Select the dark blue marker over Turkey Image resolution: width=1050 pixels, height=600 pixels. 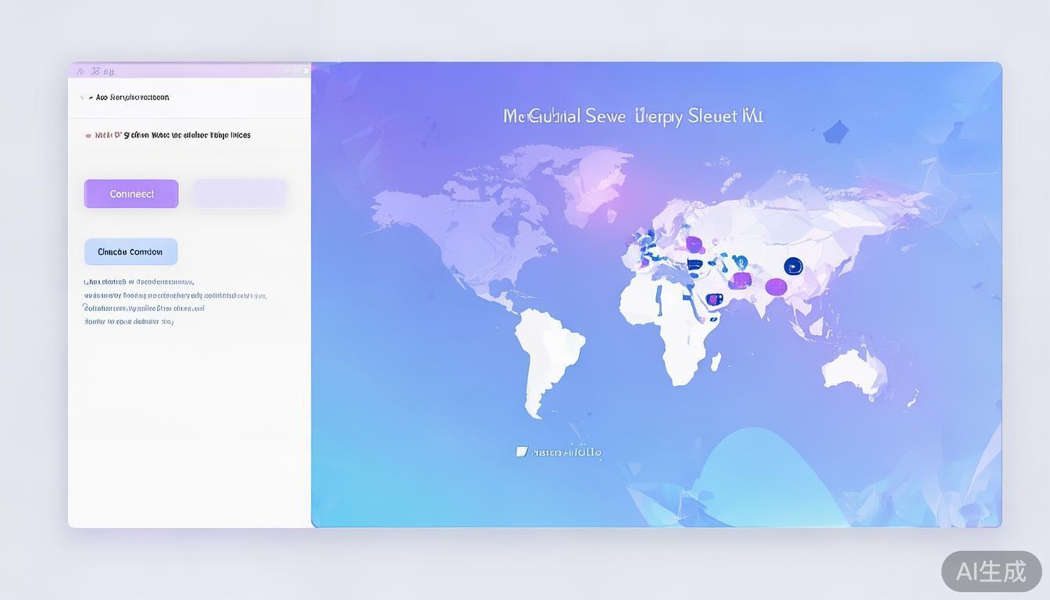tap(694, 265)
